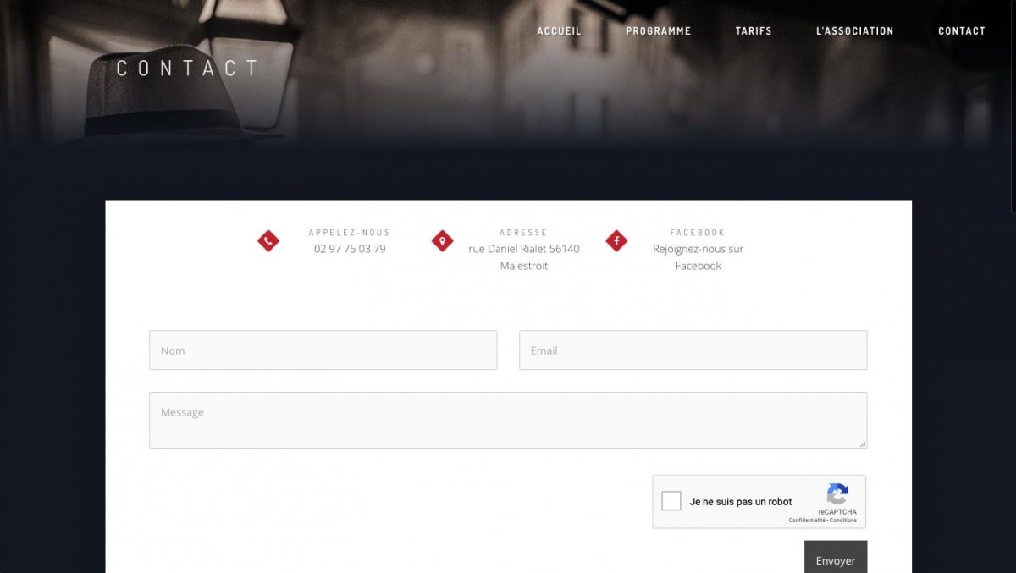Image resolution: width=1016 pixels, height=573 pixels.
Task: Open the Tarifs menu item
Action: point(754,30)
